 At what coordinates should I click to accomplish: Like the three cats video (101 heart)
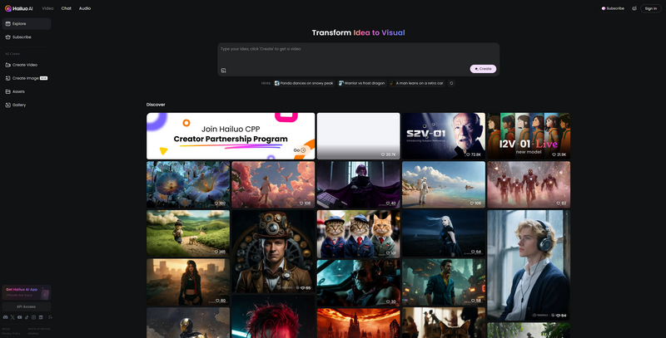tap(388, 253)
